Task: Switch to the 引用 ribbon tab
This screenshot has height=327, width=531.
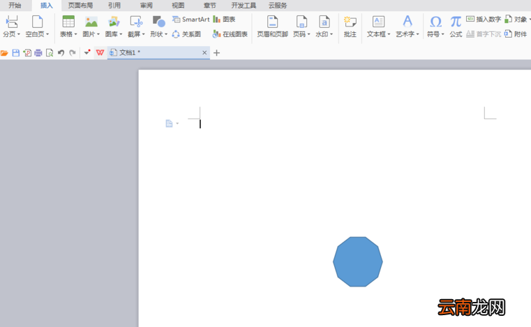Action: 114,6
